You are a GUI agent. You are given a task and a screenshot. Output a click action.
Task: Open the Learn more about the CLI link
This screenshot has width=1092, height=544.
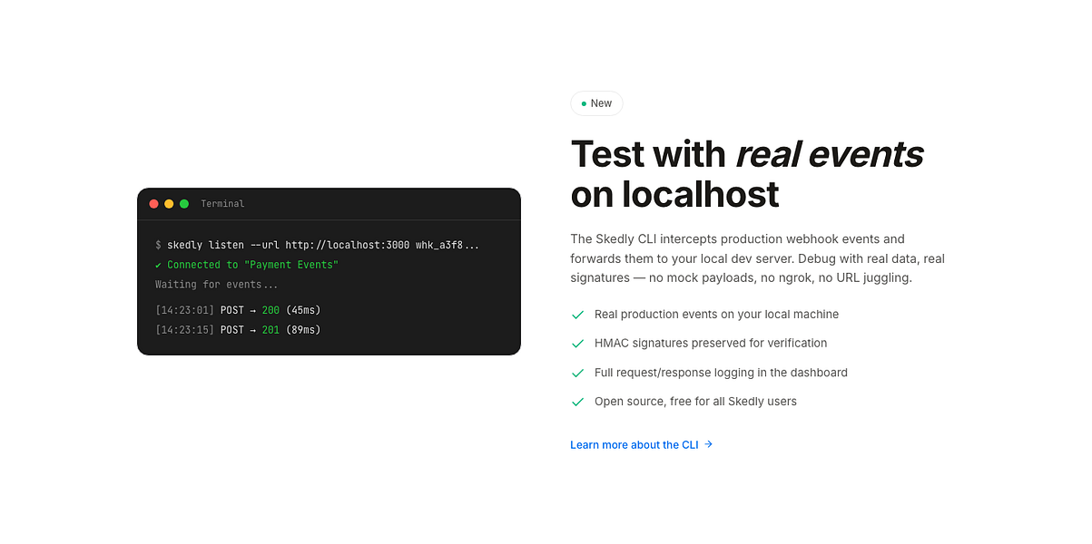pyautogui.click(x=642, y=445)
